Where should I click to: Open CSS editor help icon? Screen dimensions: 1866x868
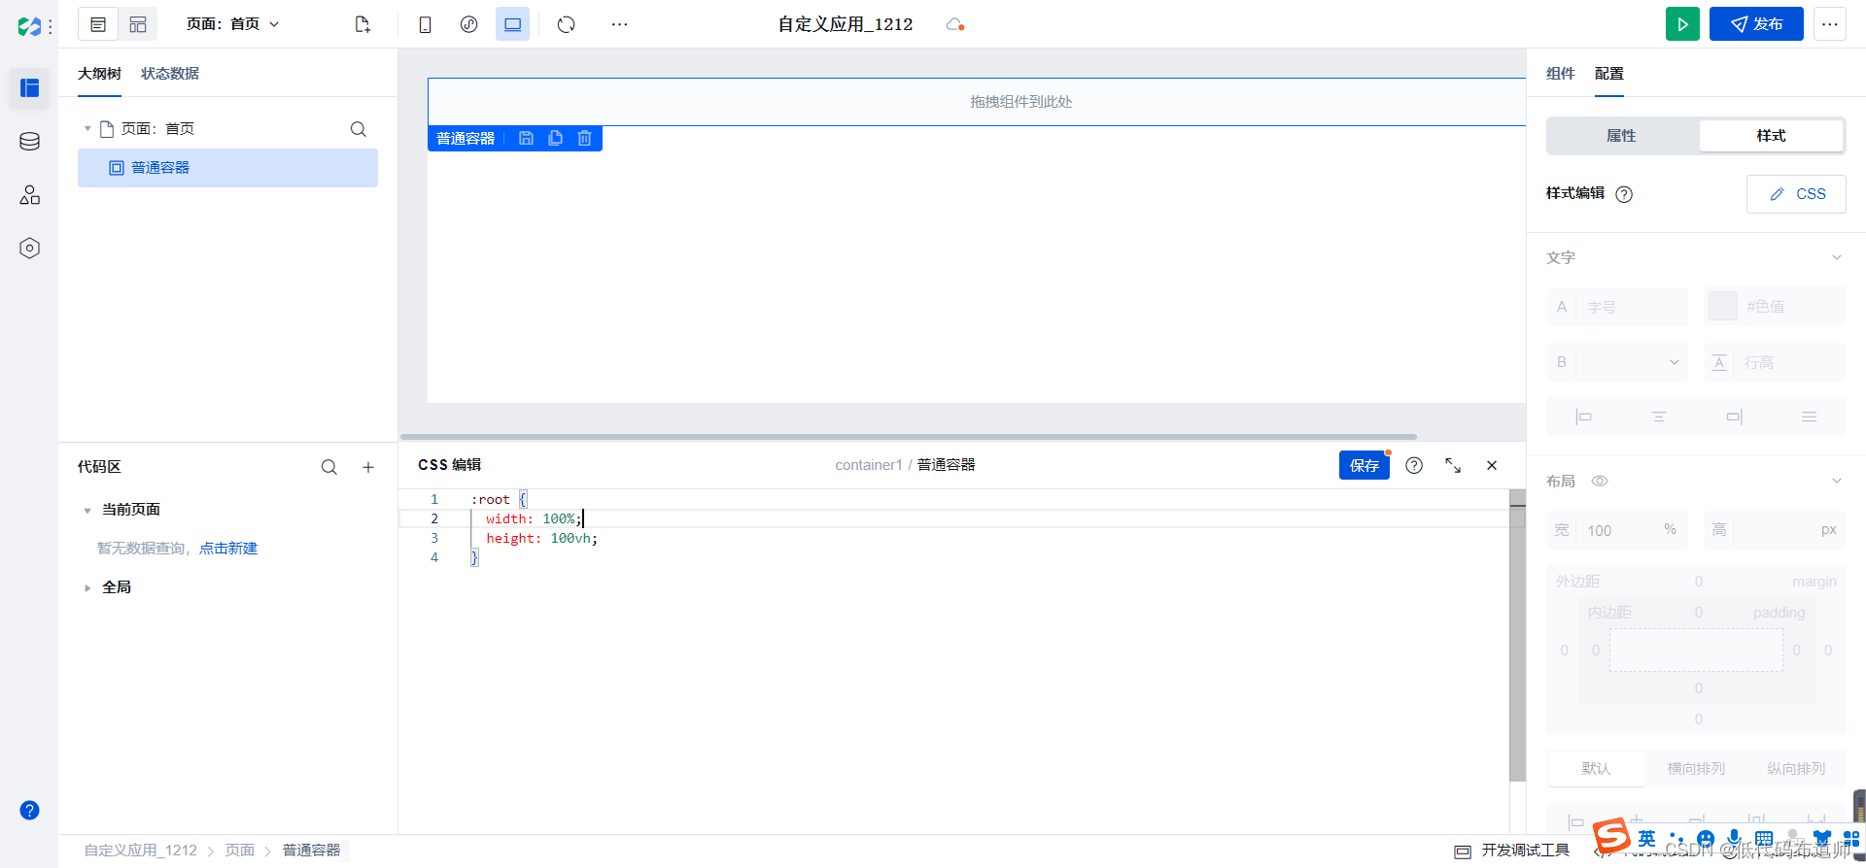[x=1414, y=465]
